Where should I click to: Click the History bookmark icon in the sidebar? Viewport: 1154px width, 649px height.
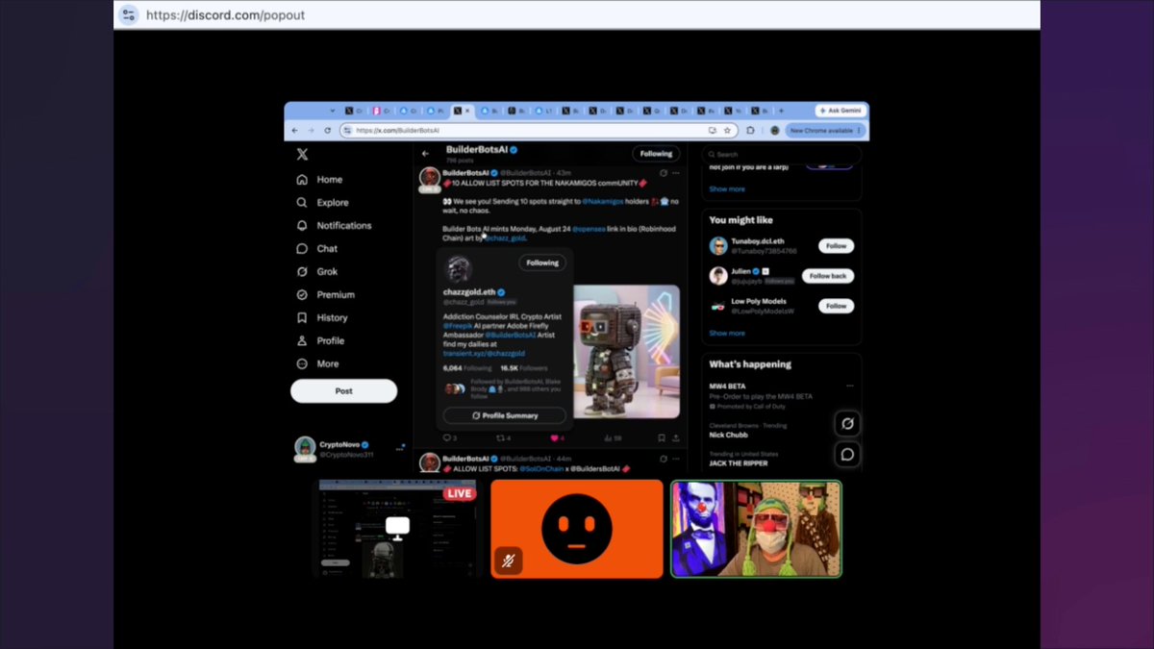pos(302,318)
